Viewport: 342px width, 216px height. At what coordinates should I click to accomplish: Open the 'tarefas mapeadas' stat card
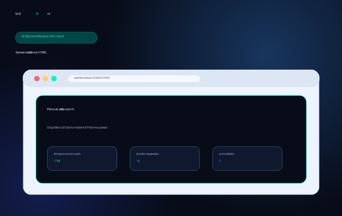[165, 159]
